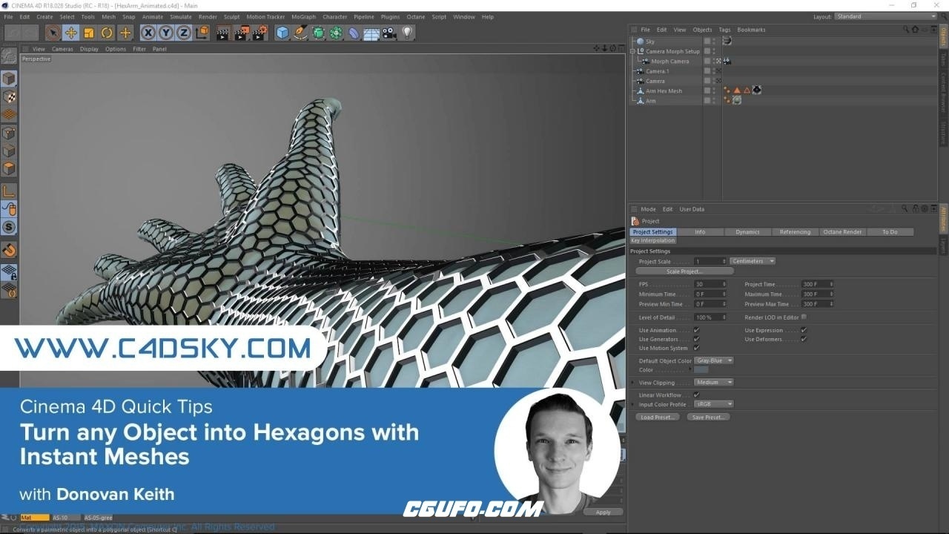Open the Octane menu

click(x=415, y=16)
